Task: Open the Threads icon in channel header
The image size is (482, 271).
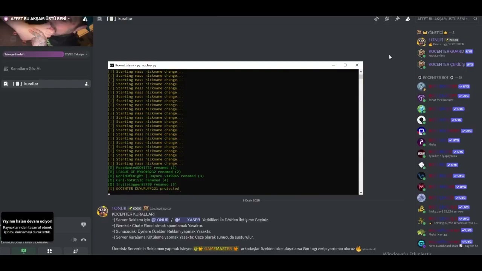Action: 376,19
